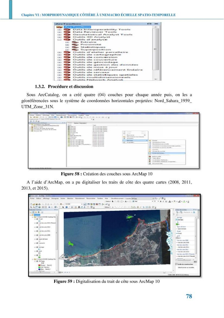Open the Géoréférencement dropdown menu
Image resolution: width=224 pixels, height=318 pixels.
point(118,198)
